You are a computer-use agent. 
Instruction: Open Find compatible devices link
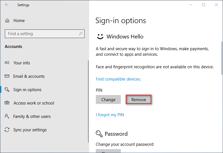[x=118, y=79]
